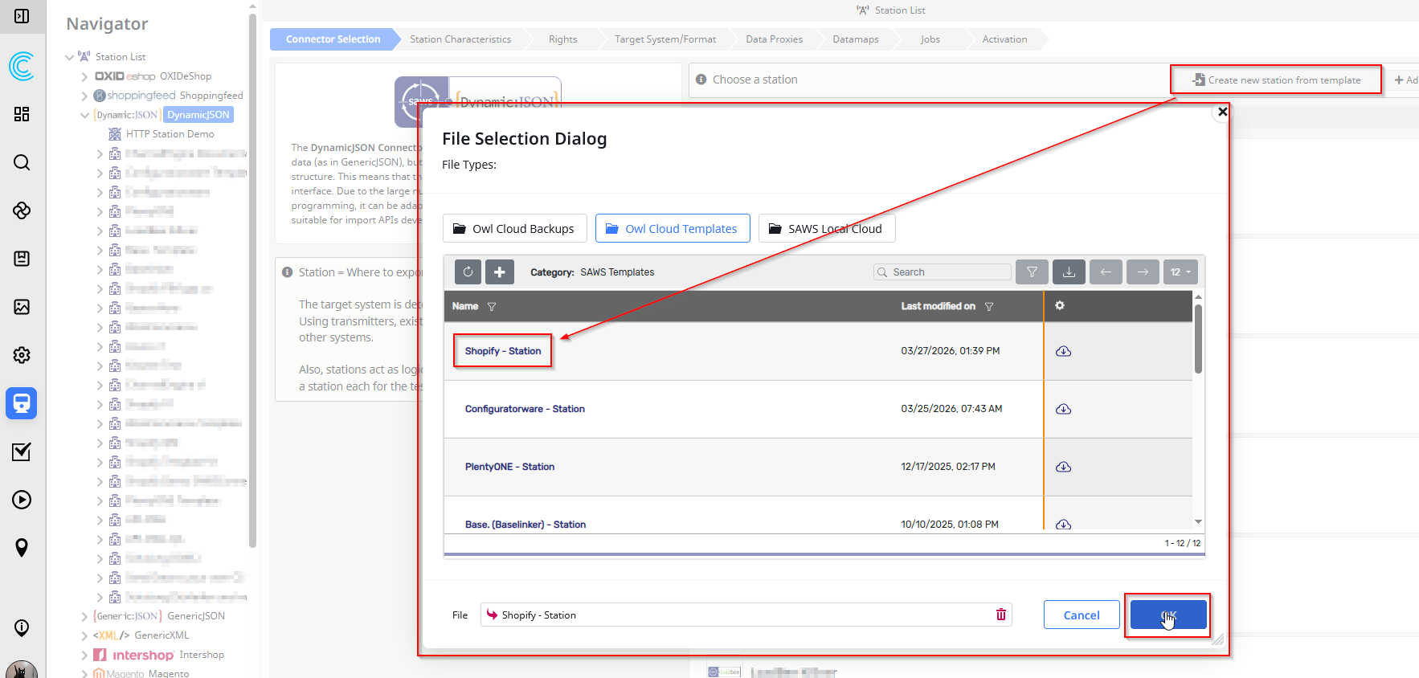Sort by Last modified on column header
1419x678 pixels.
coord(938,306)
